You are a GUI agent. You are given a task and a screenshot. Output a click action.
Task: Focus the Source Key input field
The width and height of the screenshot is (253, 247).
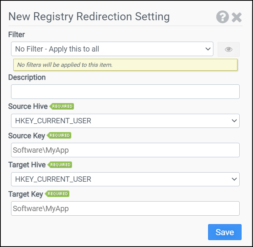pyautogui.click(x=125, y=150)
